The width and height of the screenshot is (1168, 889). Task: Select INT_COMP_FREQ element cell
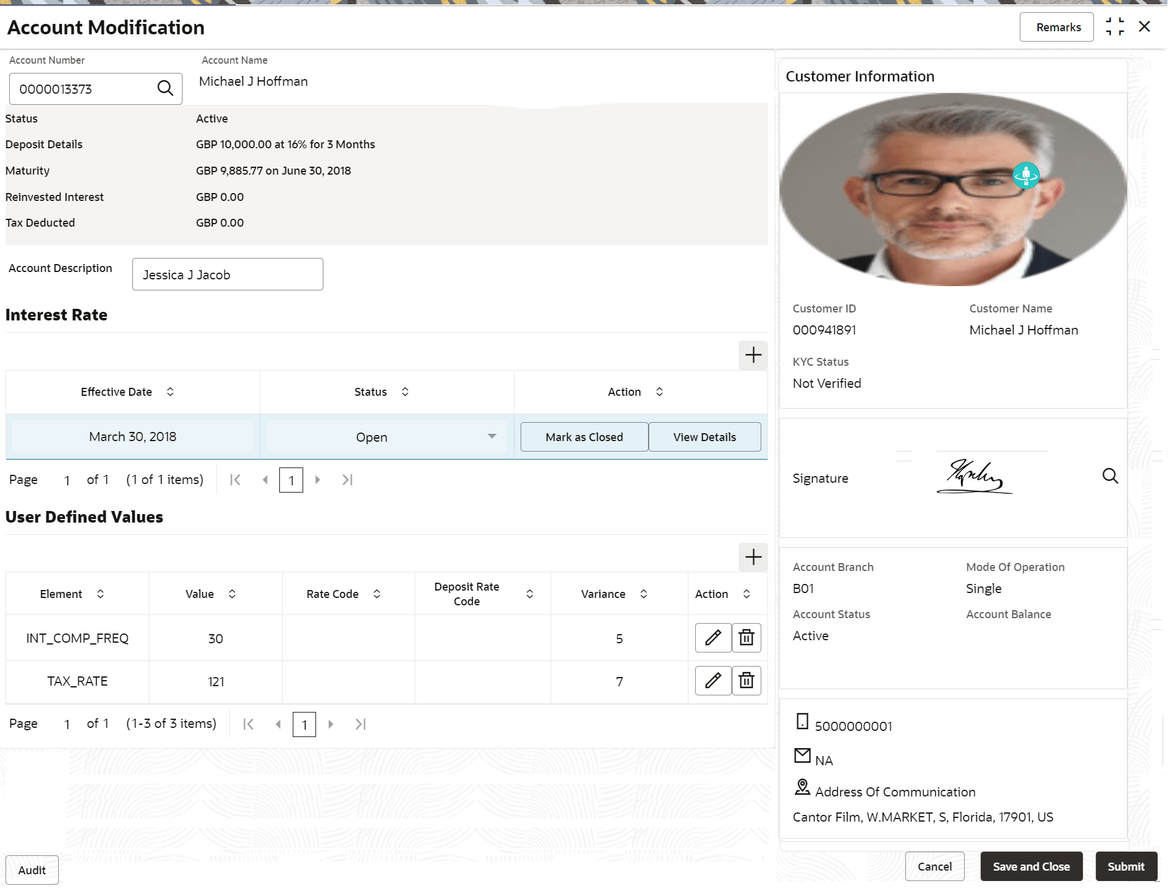click(77, 638)
